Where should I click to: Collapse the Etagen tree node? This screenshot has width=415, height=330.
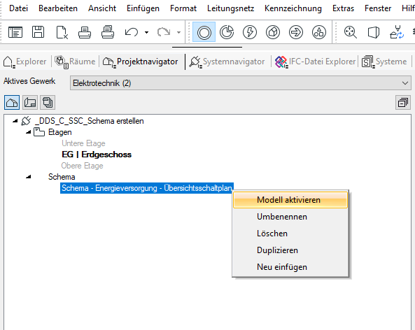point(28,132)
